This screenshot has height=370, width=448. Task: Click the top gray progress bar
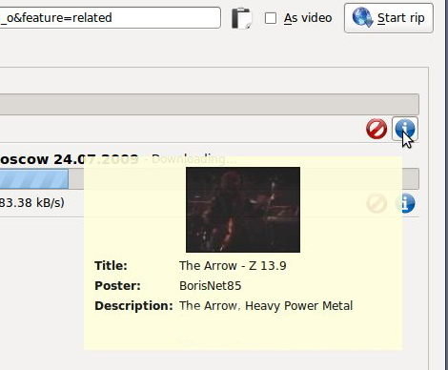(210, 104)
